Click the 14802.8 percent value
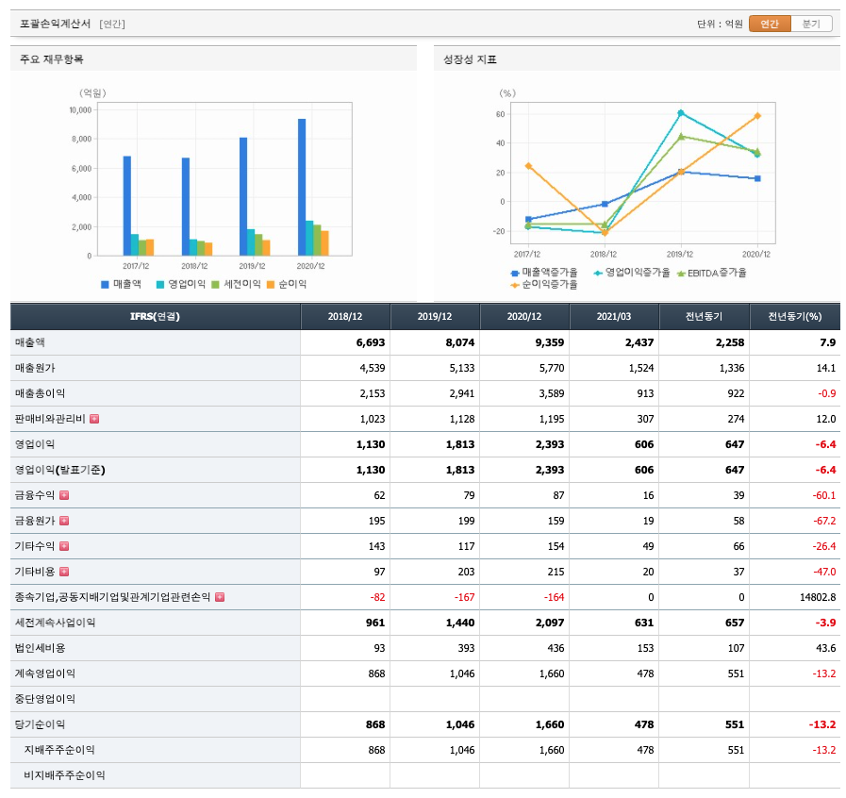This screenshot has height=798, width=846. click(x=818, y=597)
